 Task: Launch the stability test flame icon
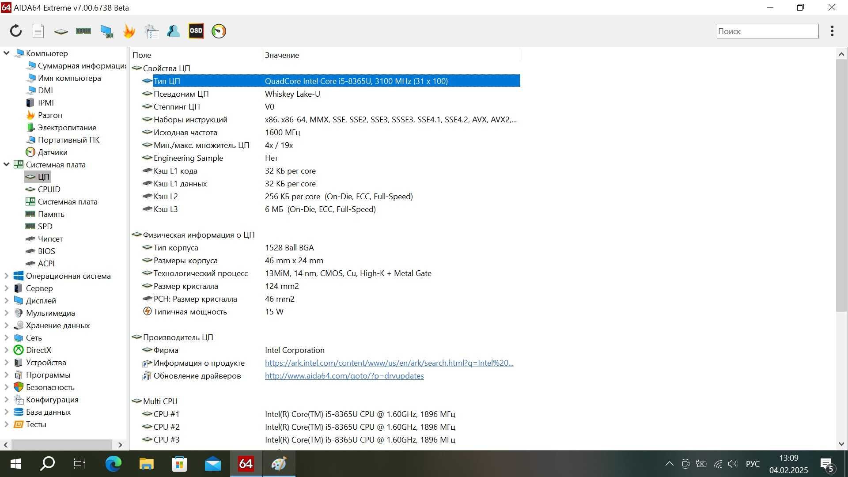click(129, 31)
